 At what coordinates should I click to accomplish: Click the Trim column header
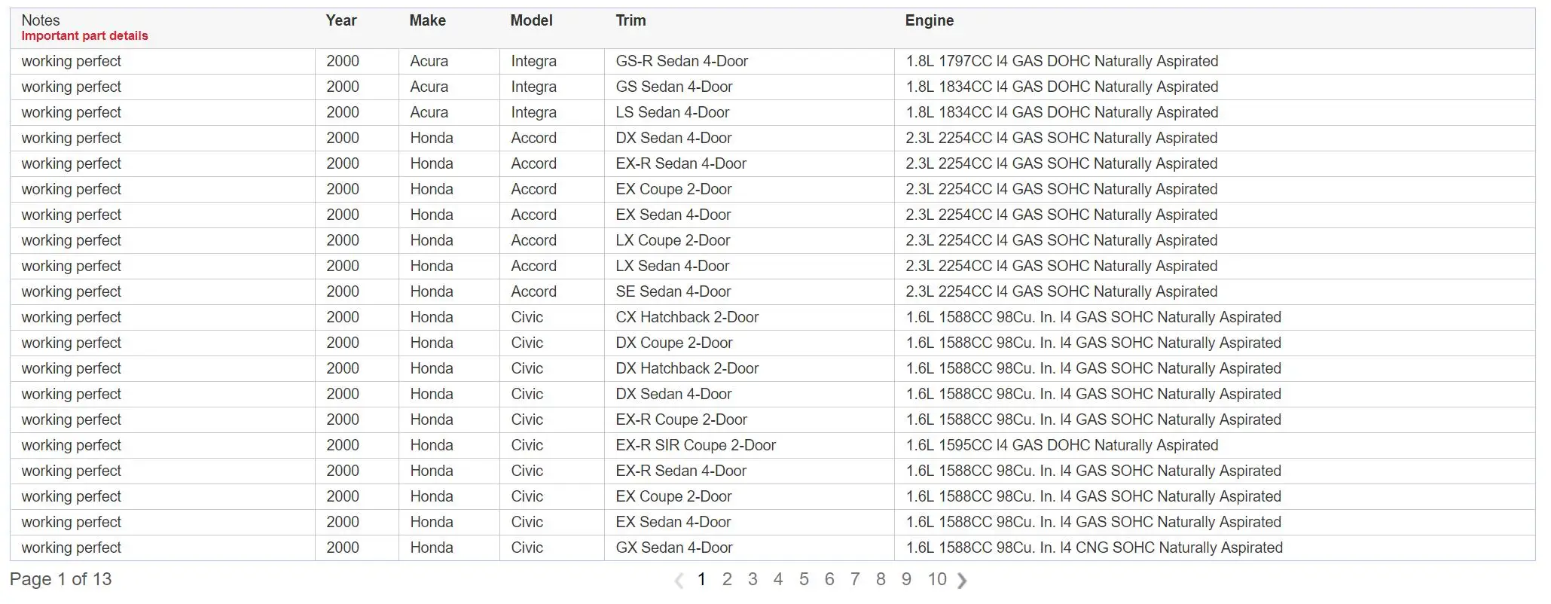(630, 20)
